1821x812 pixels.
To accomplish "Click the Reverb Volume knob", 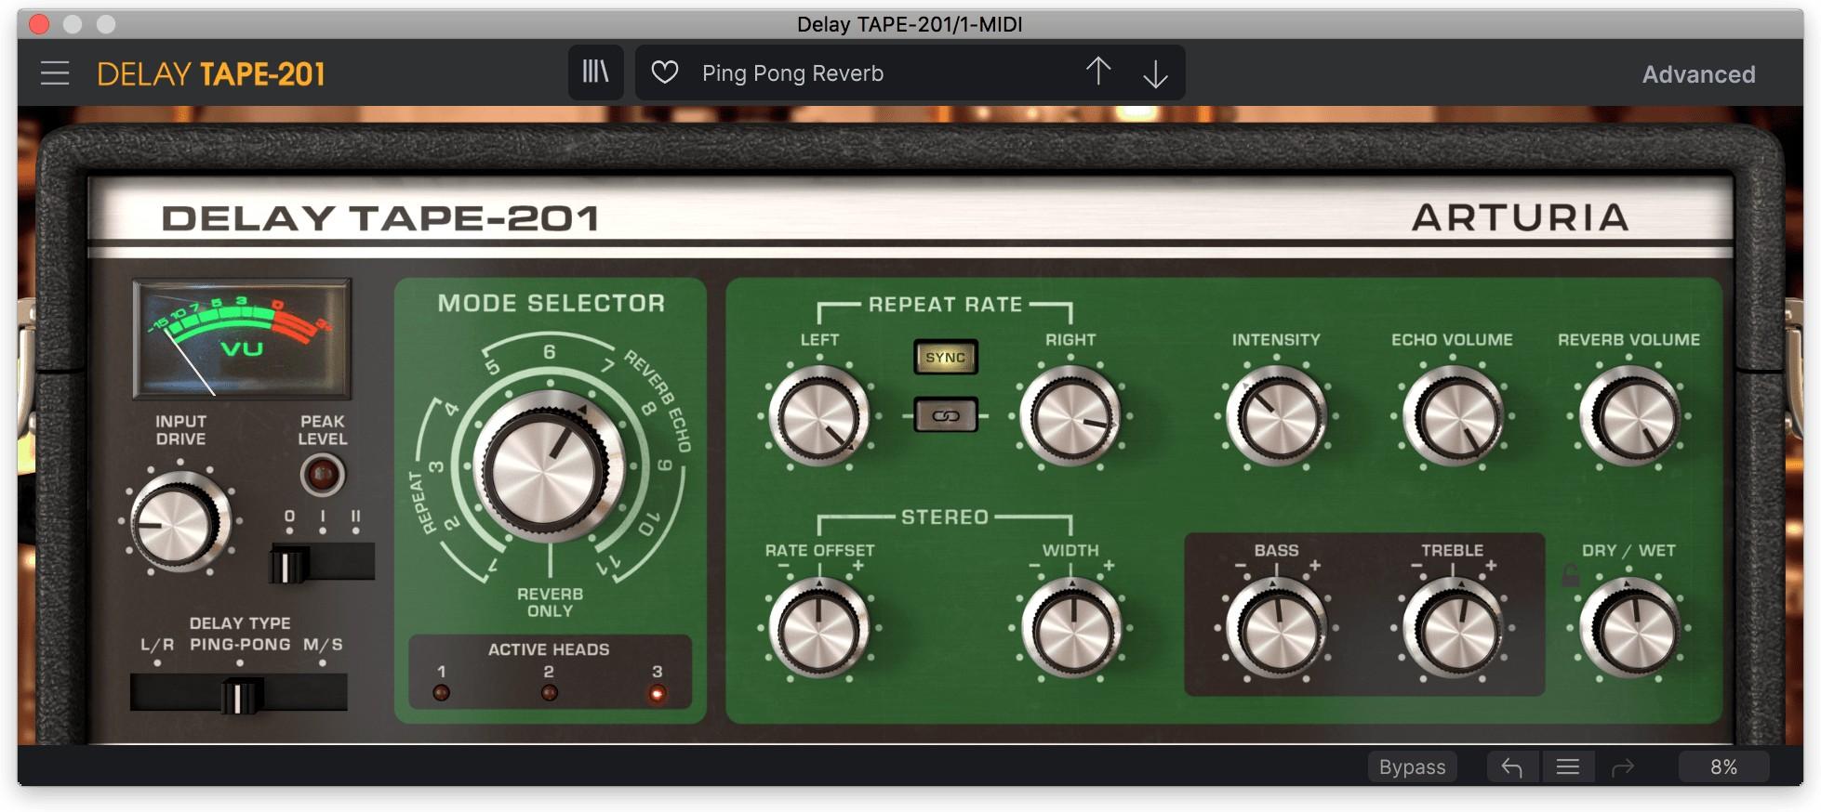I will coord(1629,417).
